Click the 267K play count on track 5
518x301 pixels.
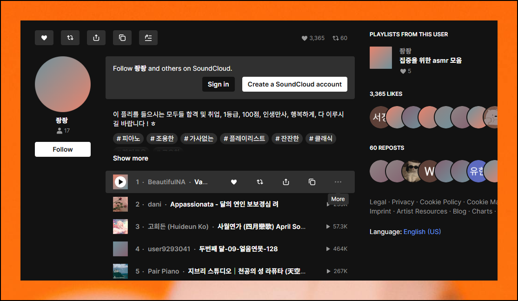(x=337, y=271)
